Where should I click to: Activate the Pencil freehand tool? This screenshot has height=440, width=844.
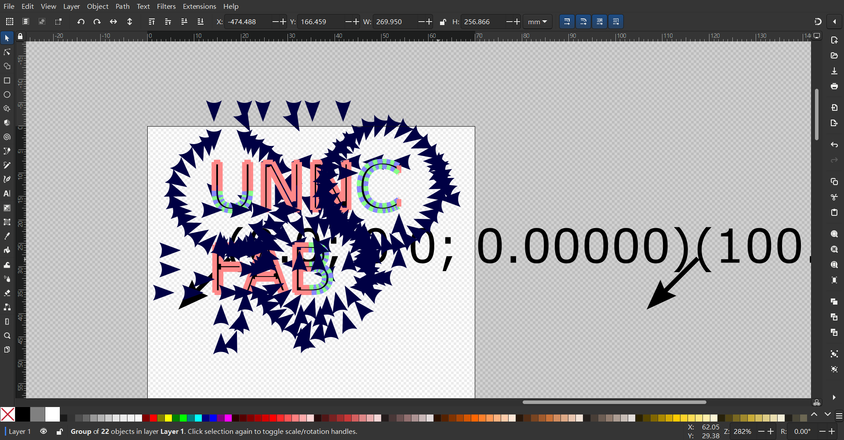pyautogui.click(x=7, y=165)
